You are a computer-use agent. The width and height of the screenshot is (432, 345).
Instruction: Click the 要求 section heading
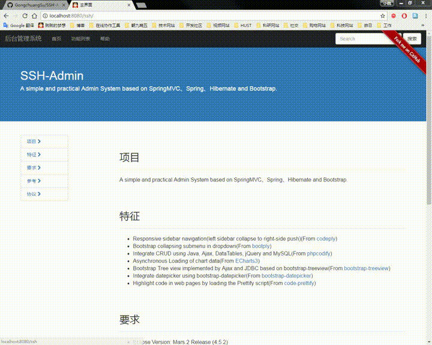pos(130,319)
